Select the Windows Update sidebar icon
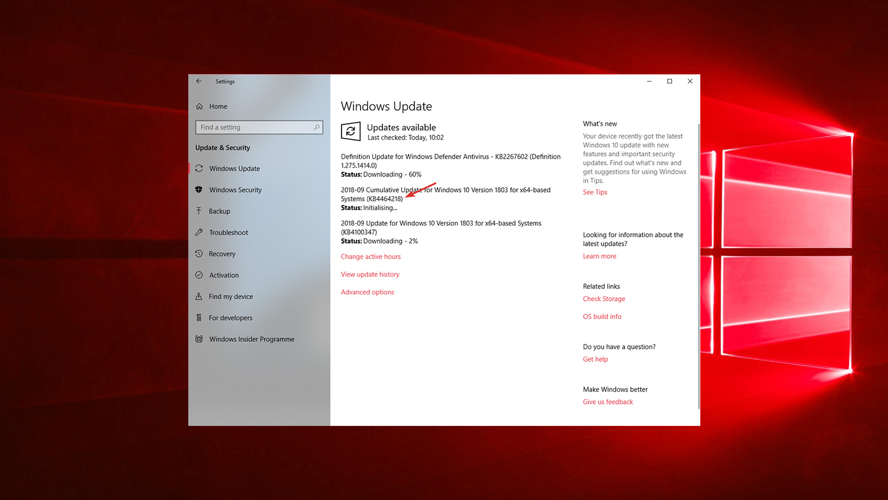Viewport: 888px width, 500px height. [199, 168]
